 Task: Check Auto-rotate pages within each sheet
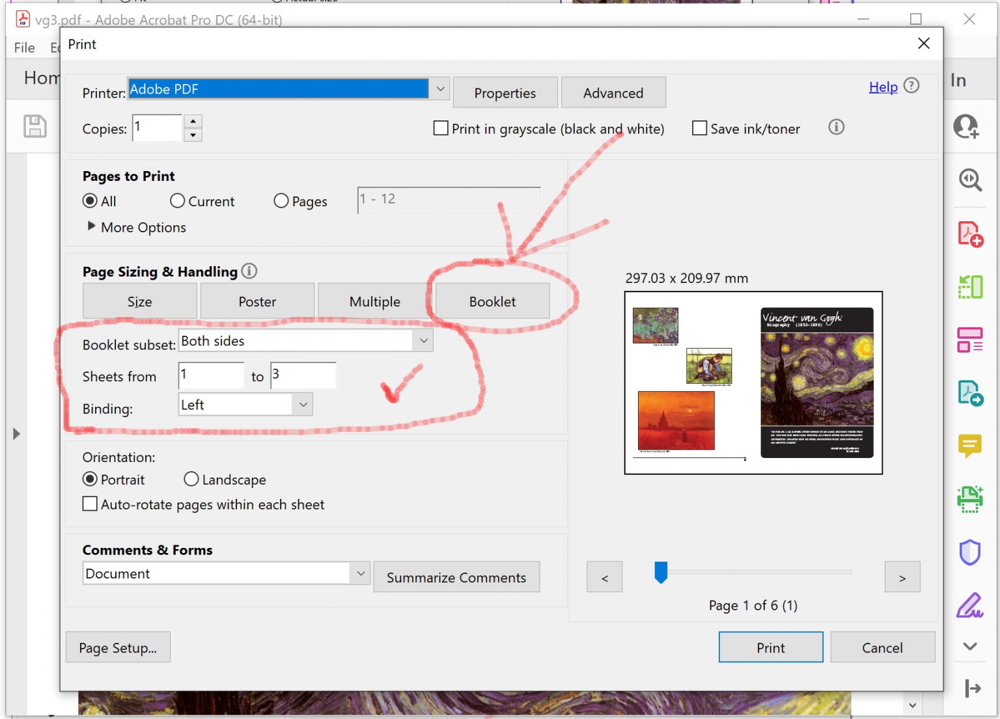90,504
